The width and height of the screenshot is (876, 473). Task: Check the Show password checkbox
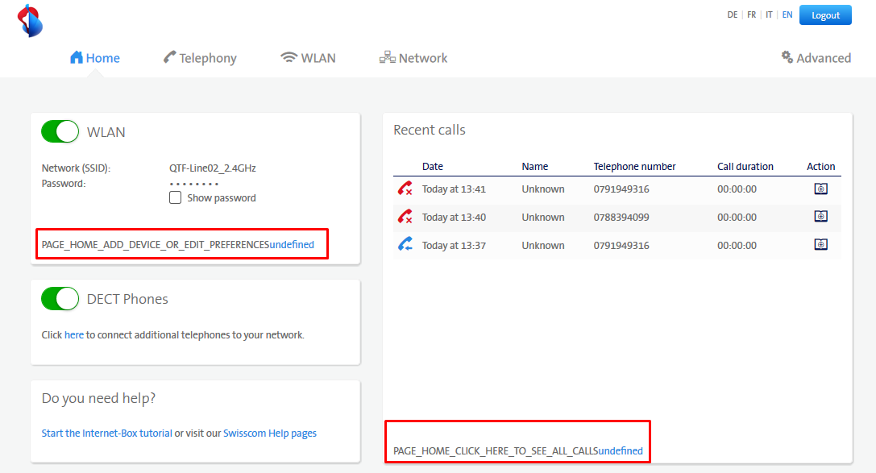coord(176,198)
